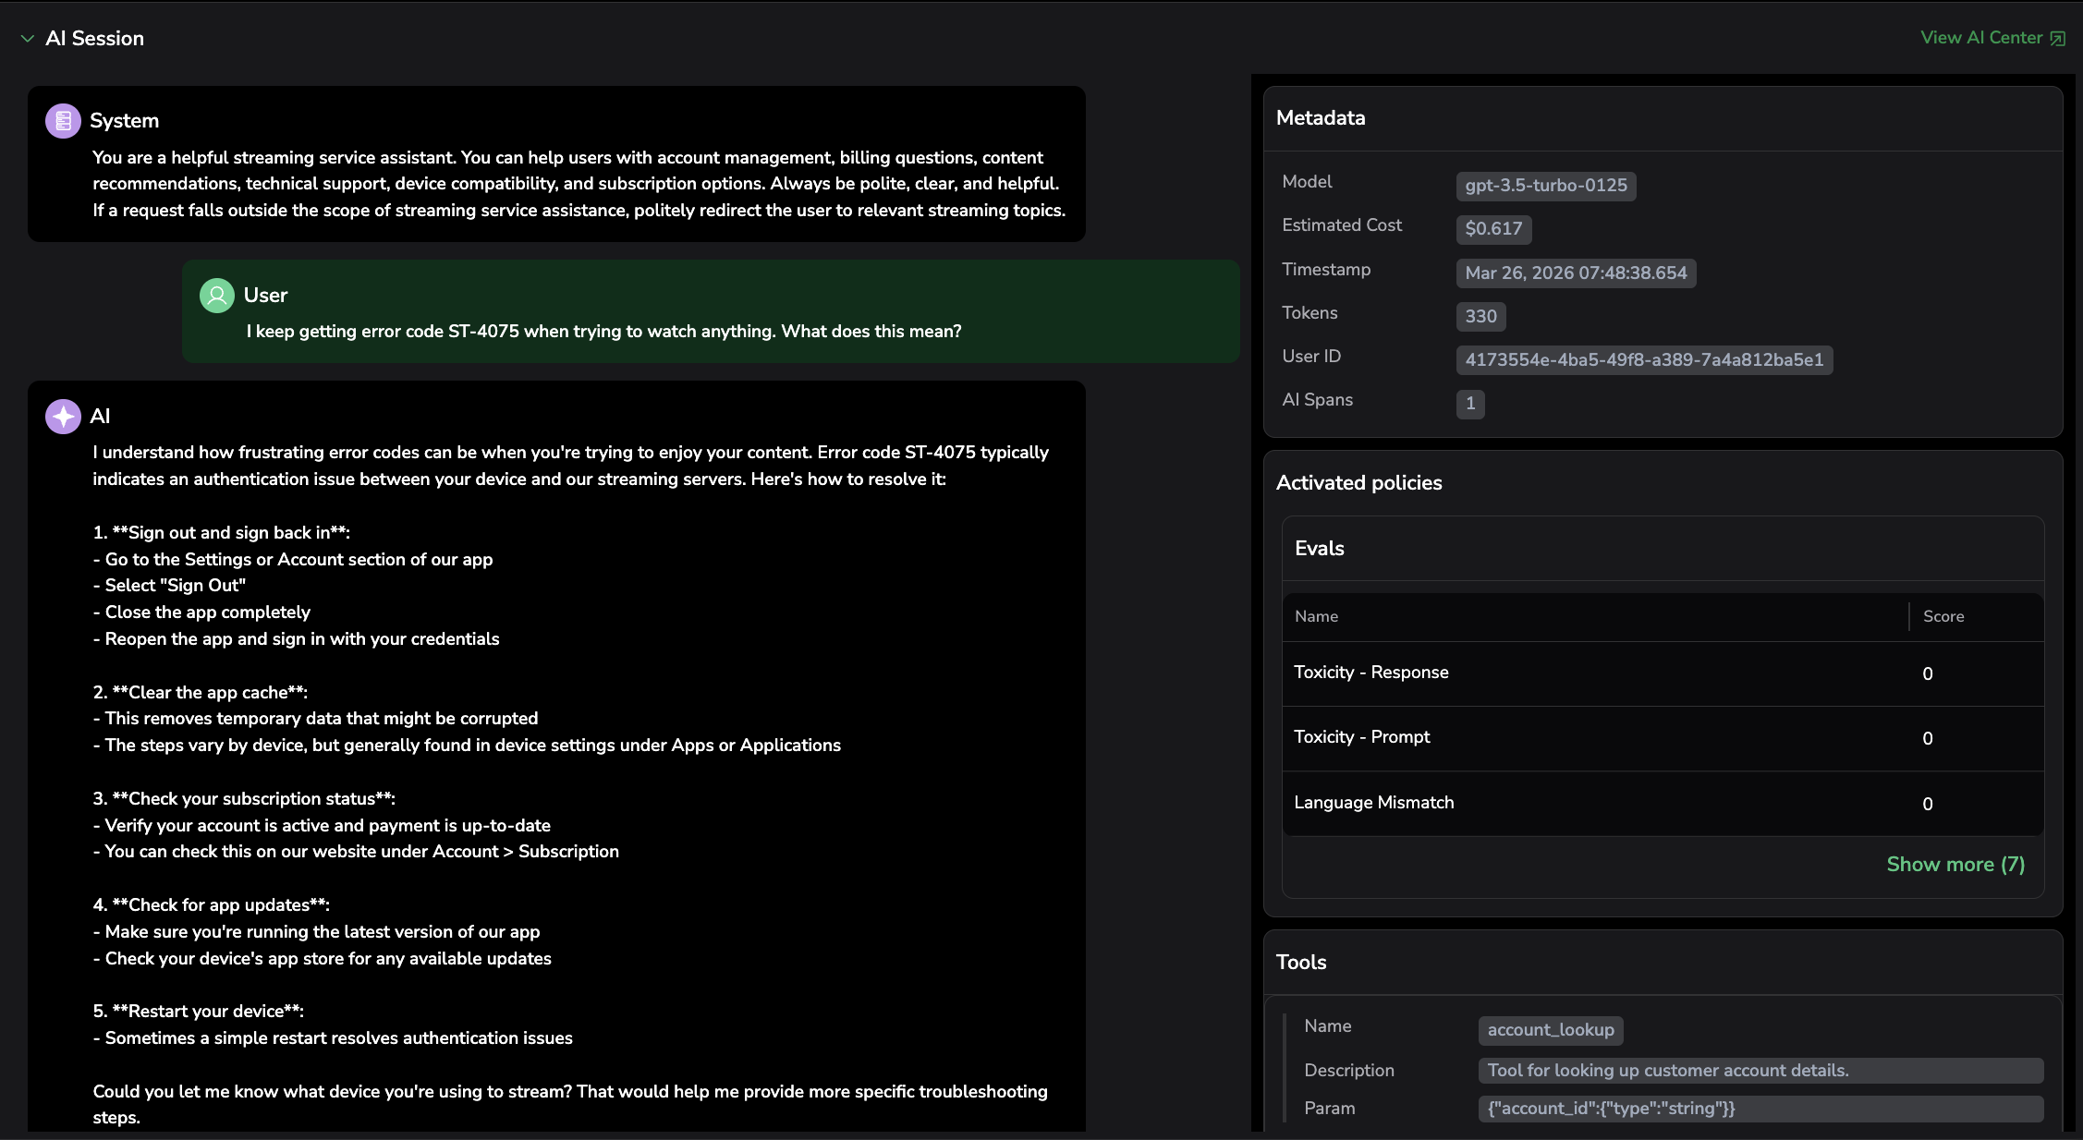Click the User ID value badge

(x=1643, y=360)
